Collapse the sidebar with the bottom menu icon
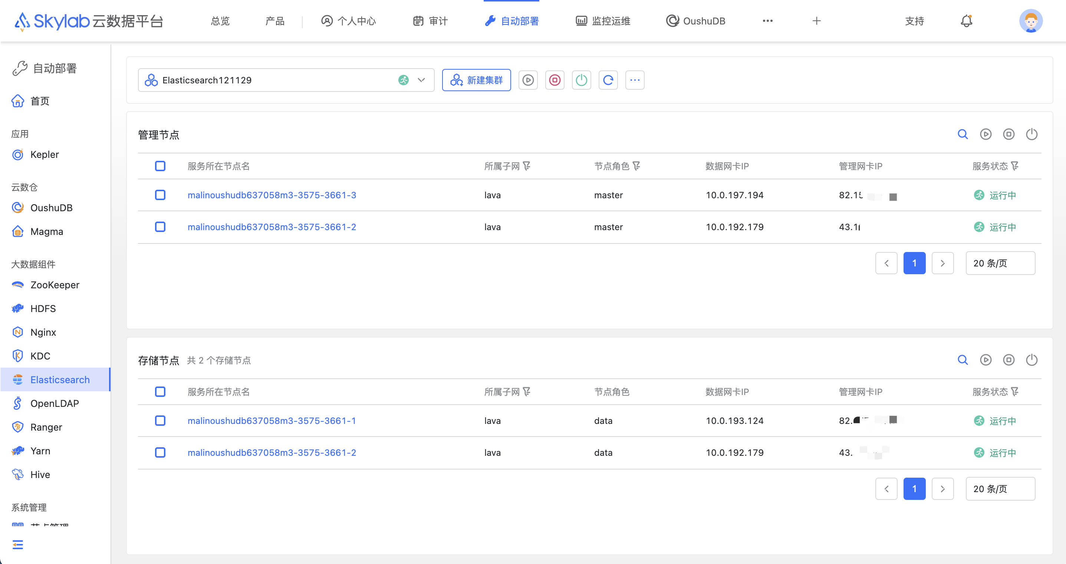1066x564 pixels. (18, 545)
